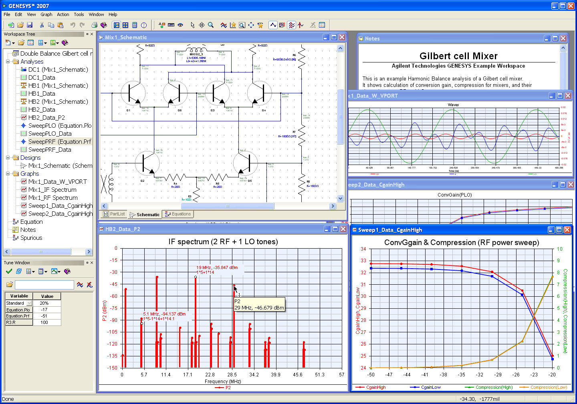Screen dimensions: 577x404
Task: Collapse the Designs folder in the tree
Action: [8, 158]
